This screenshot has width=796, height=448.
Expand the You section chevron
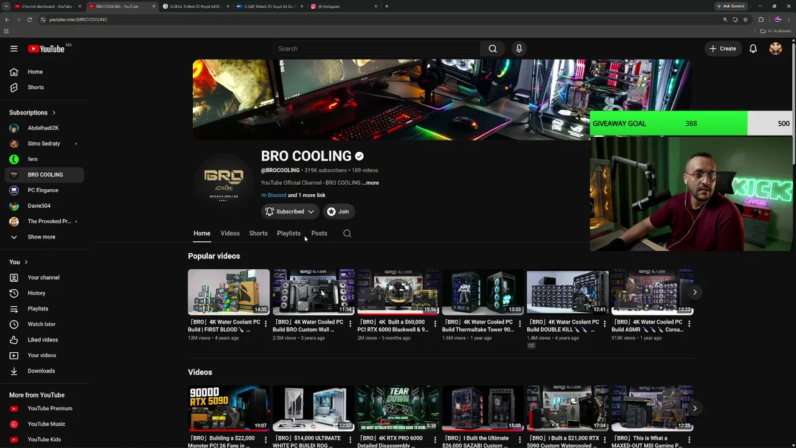[26, 262]
